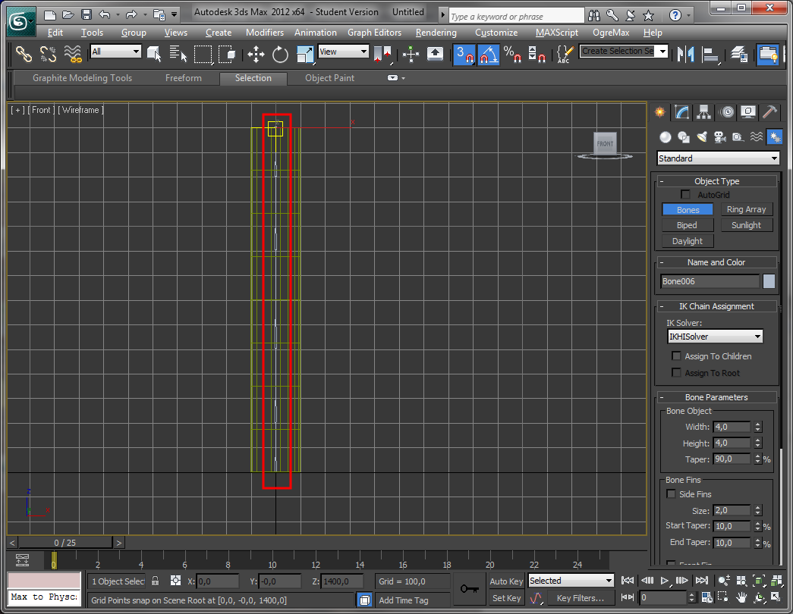Click the Zoom Extents All icon
The width and height of the screenshot is (793, 614).
(x=777, y=581)
